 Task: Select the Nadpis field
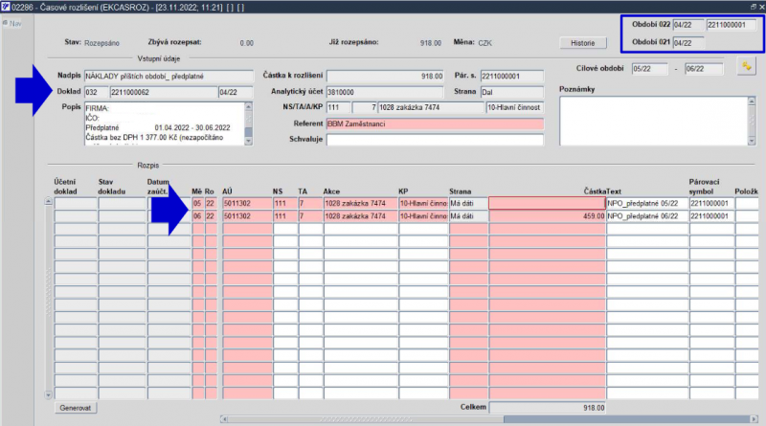click(169, 77)
